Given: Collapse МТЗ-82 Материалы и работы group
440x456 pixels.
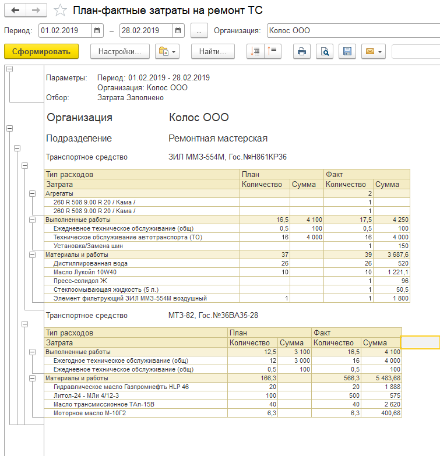Looking at the screenshot, I should pyautogui.click(x=32, y=379).
